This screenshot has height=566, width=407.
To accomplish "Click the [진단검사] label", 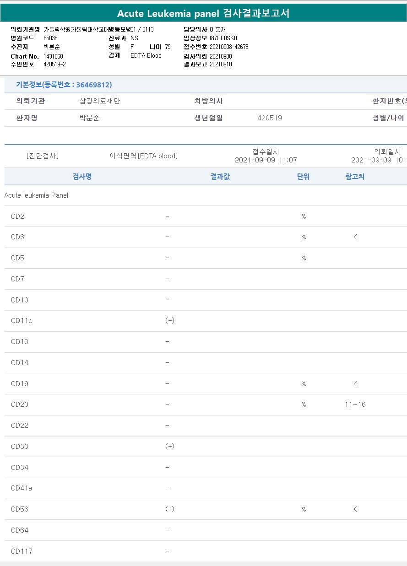I will click(x=43, y=156).
